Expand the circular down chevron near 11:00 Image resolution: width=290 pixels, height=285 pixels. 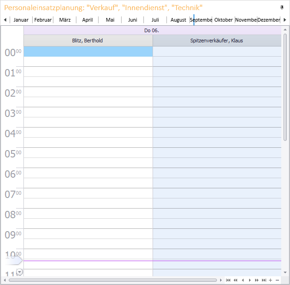pyautogui.click(x=19, y=272)
